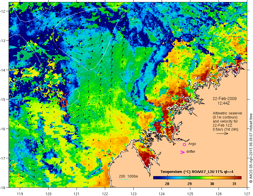
Task: Click the -14 latitude axis label
Action: (x=3, y=70)
